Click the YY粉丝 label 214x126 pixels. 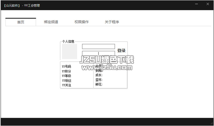(66, 81)
